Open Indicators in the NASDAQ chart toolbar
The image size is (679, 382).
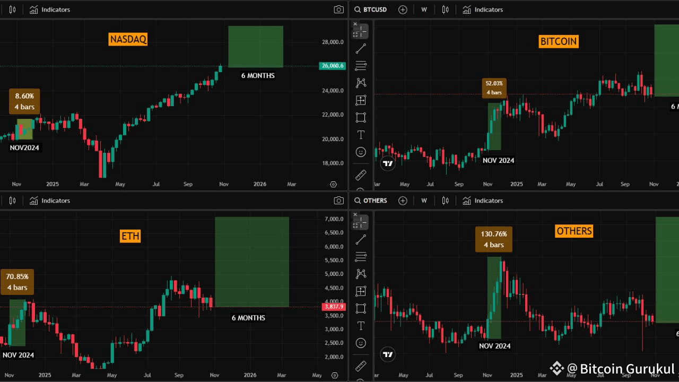pos(50,10)
